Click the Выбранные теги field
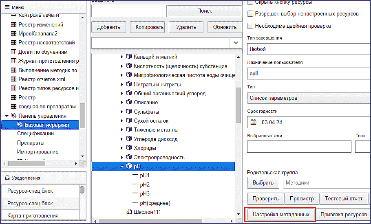This screenshot has height=224, width=371. click(x=299, y=147)
